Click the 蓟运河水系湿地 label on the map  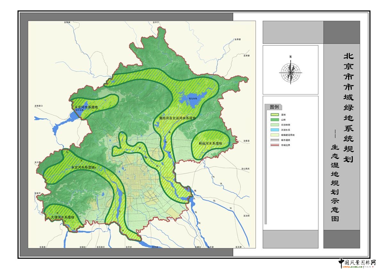210,143
